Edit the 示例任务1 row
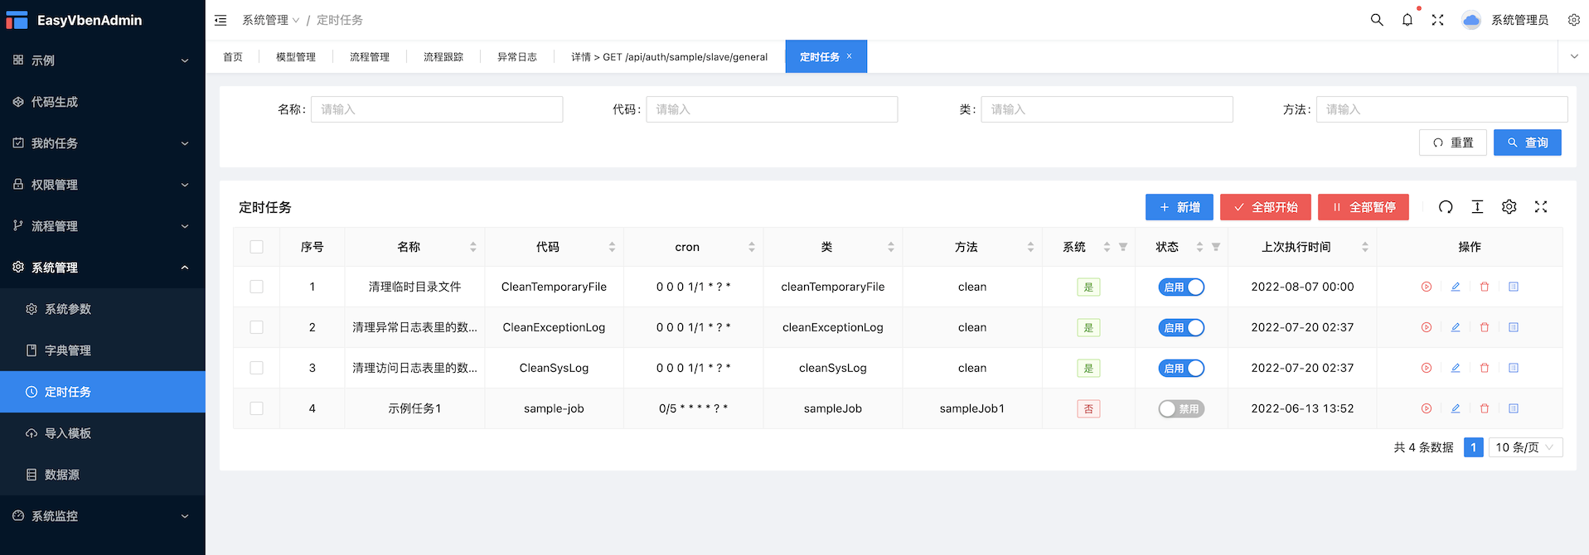Viewport: 1589px width, 555px height. point(1456,408)
